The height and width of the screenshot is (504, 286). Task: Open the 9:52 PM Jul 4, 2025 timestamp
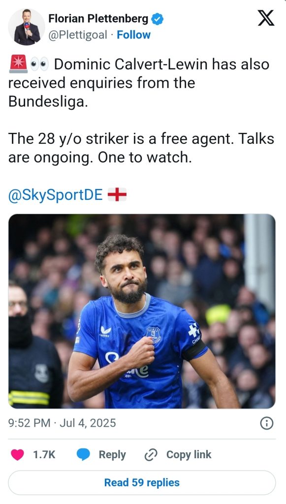(62, 423)
